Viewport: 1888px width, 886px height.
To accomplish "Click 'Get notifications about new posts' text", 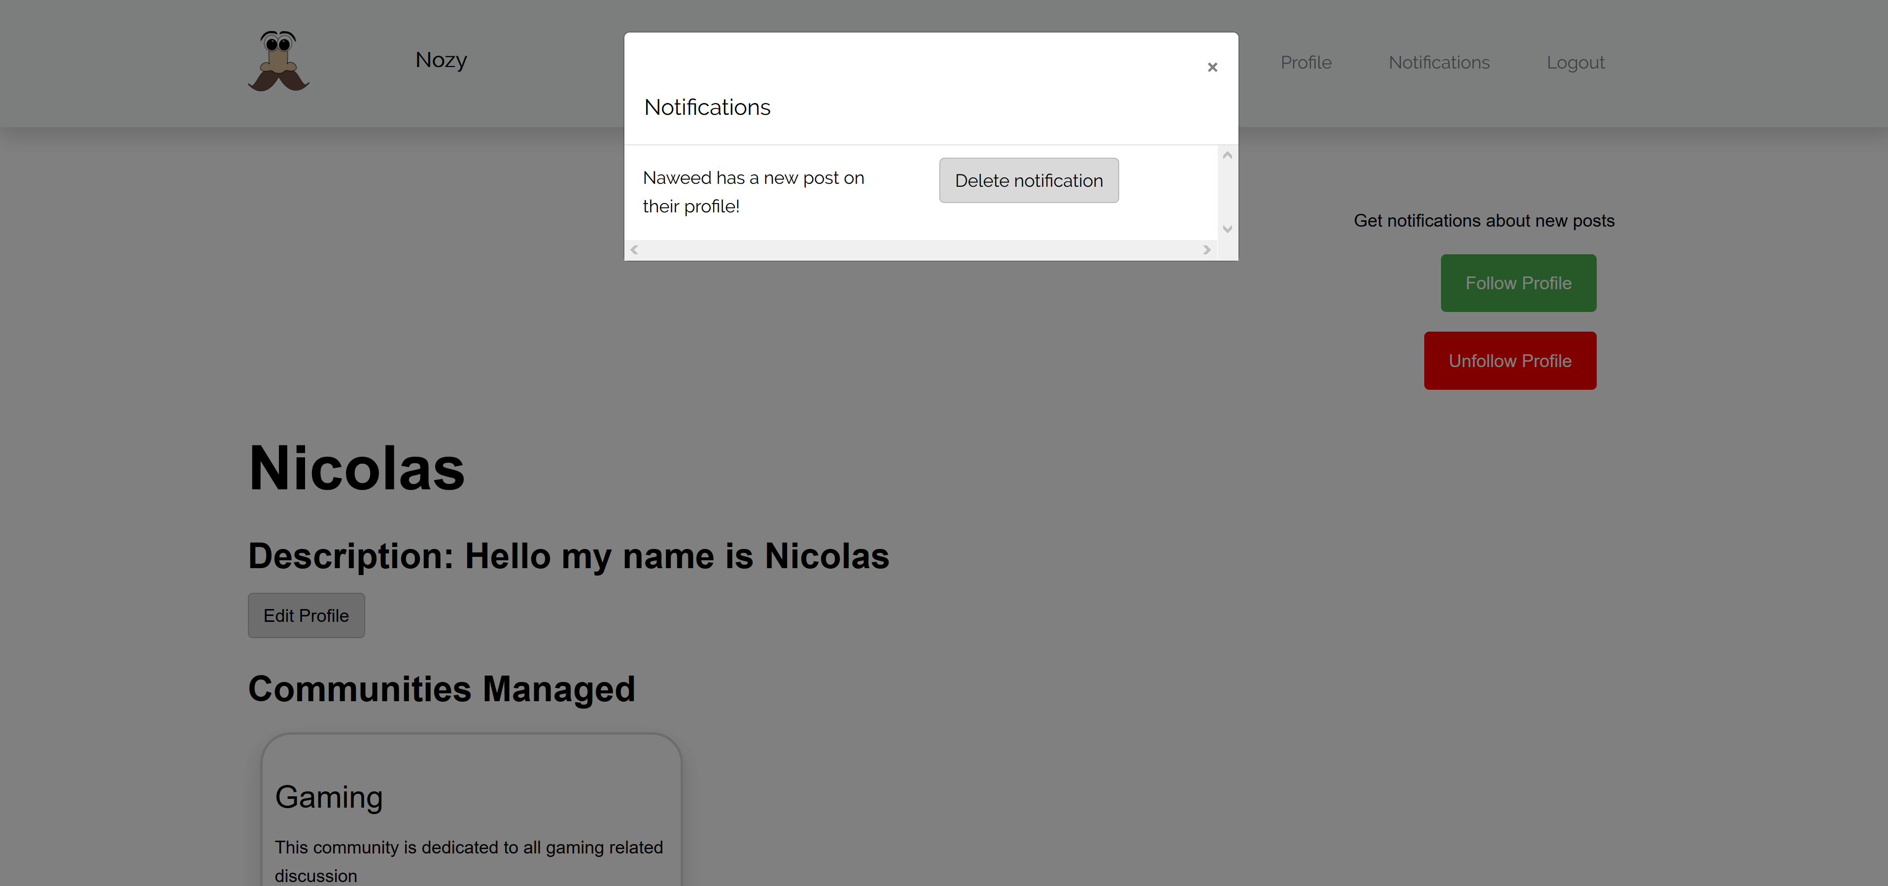I will 1484,221.
